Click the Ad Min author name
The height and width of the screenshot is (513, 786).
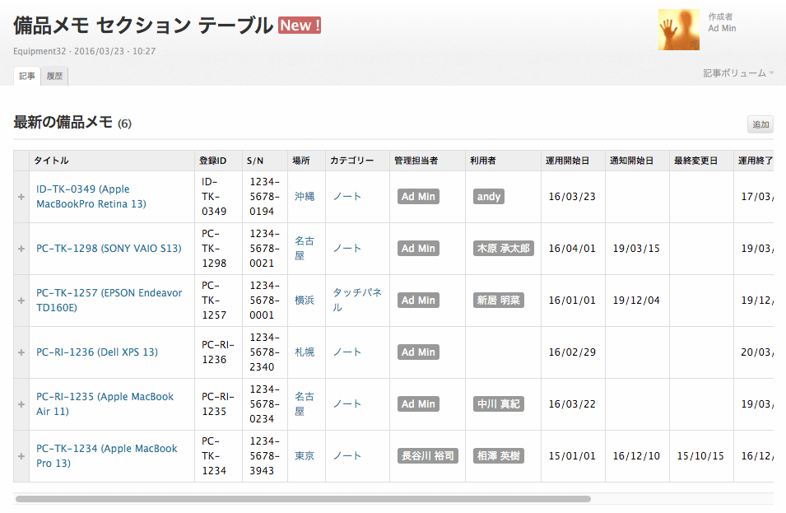point(722,28)
